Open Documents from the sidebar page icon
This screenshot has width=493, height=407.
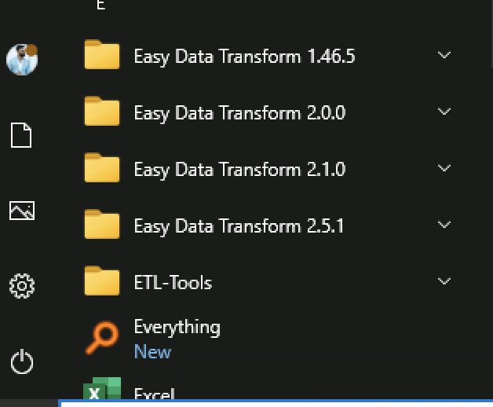[21, 135]
